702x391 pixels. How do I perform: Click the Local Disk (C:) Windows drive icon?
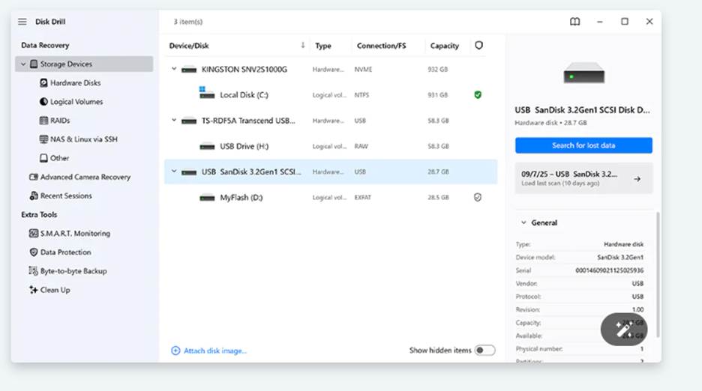pos(206,93)
